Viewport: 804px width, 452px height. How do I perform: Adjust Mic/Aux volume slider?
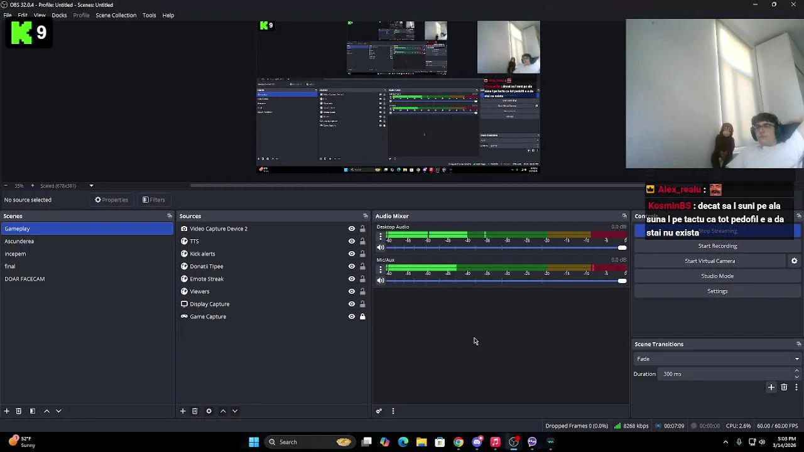click(506, 281)
